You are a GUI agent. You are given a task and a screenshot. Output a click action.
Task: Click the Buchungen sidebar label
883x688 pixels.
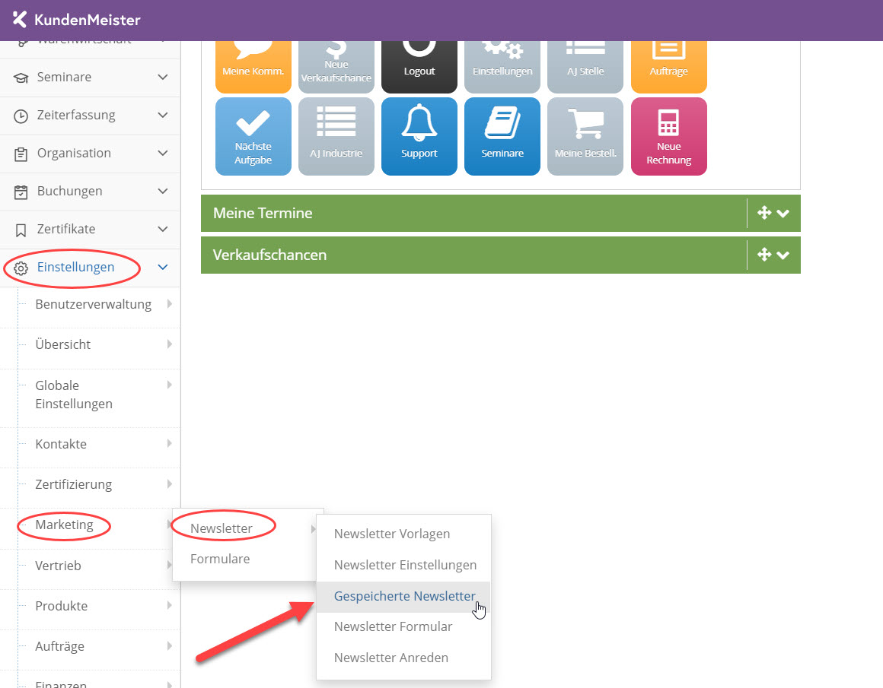(70, 192)
